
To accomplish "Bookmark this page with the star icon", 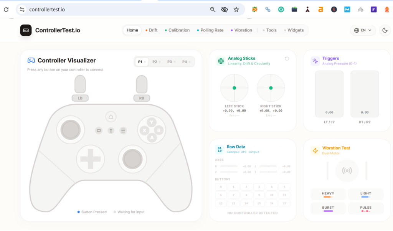I will pos(236,10).
